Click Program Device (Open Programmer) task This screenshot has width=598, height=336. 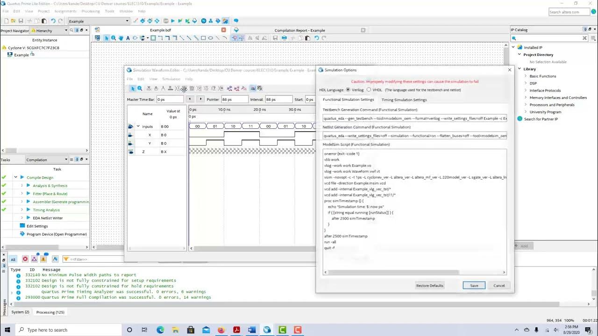point(57,234)
